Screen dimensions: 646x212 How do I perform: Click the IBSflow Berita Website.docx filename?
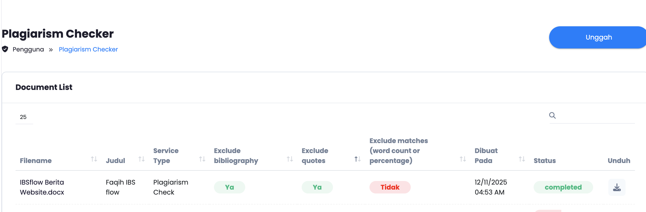tap(42, 187)
